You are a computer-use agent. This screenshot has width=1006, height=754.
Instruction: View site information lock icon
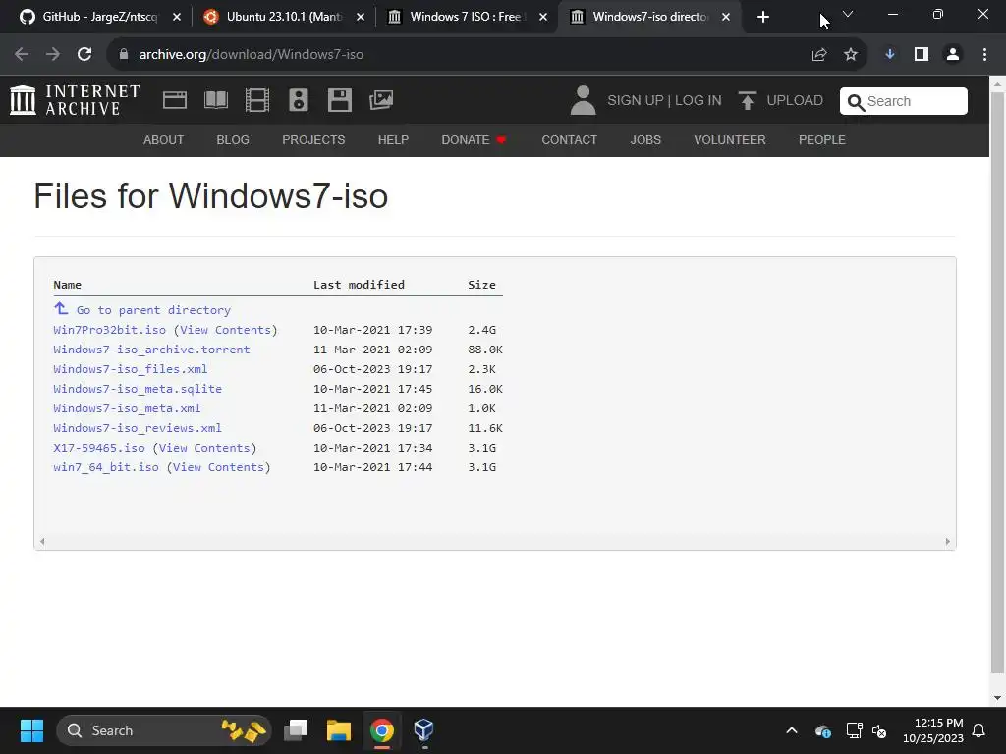(x=124, y=55)
